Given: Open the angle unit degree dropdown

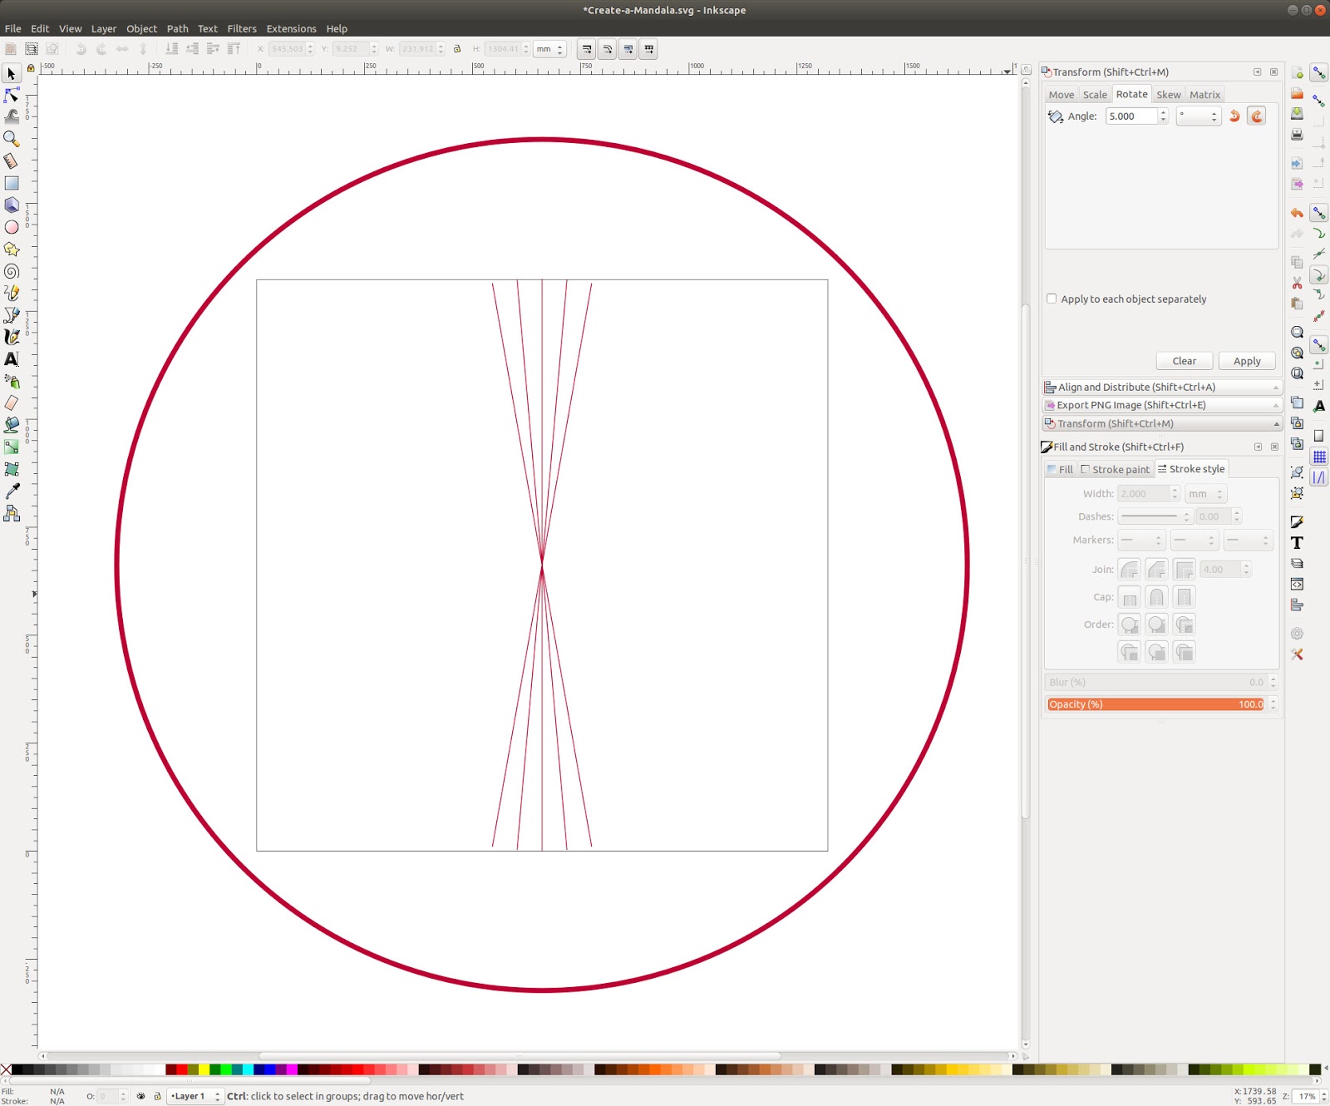Looking at the screenshot, I should click(1198, 116).
